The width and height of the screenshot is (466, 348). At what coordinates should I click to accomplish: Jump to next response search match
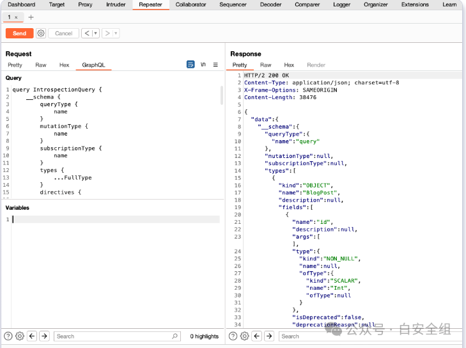click(x=269, y=336)
